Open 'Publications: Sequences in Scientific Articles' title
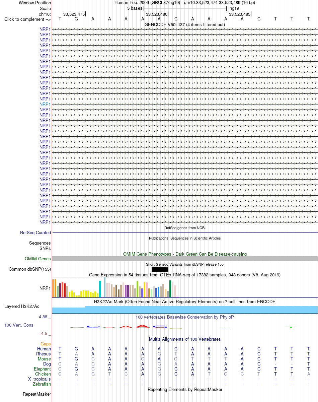 [x=185, y=238]
